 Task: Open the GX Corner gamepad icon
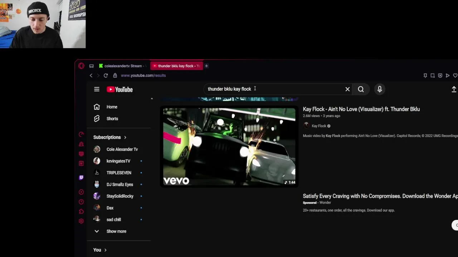(x=92, y=66)
